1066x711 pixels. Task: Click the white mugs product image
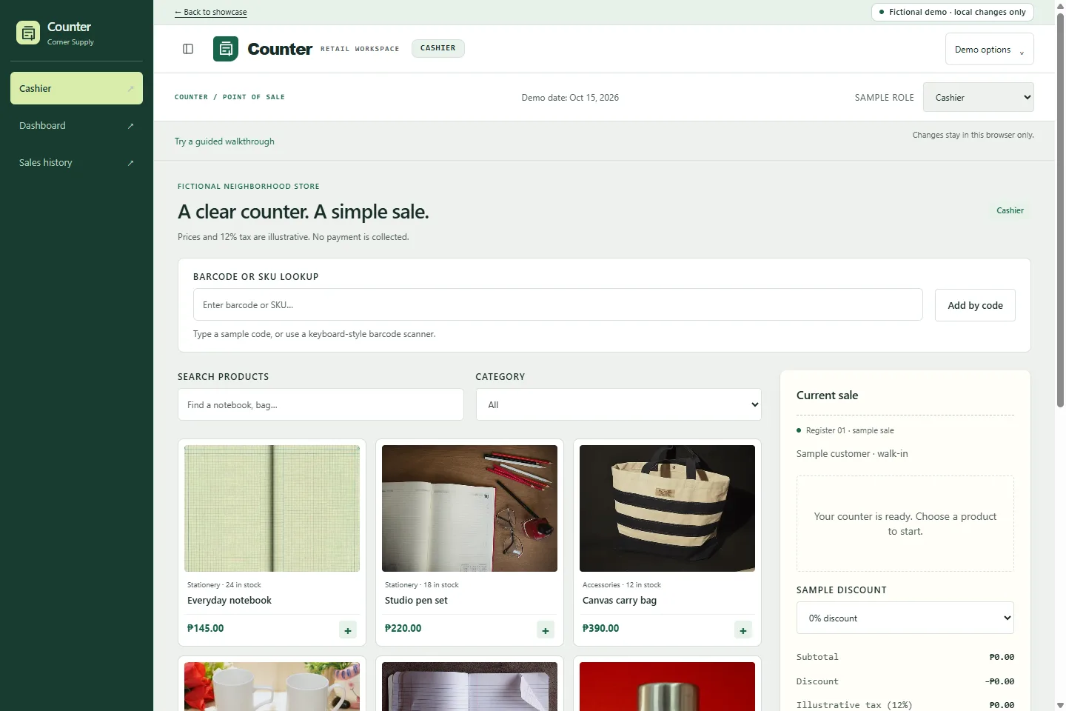pyautogui.click(x=272, y=687)
